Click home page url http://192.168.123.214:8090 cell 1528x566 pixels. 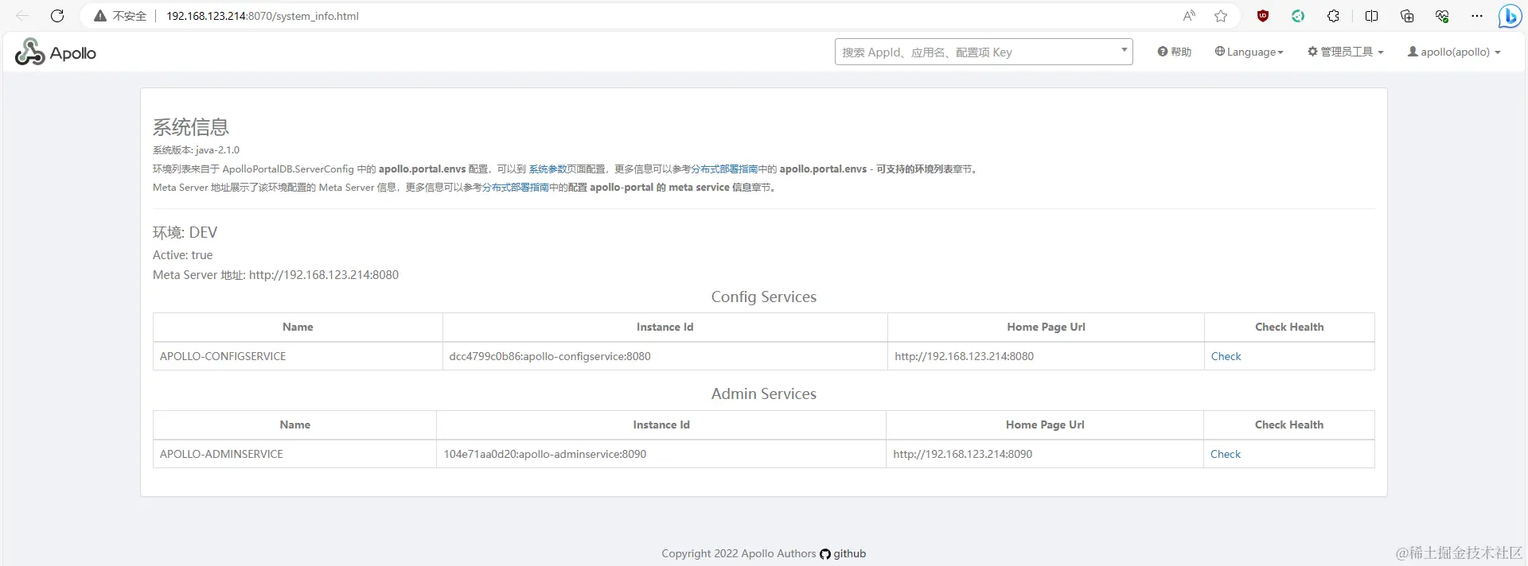point(1044,454)
